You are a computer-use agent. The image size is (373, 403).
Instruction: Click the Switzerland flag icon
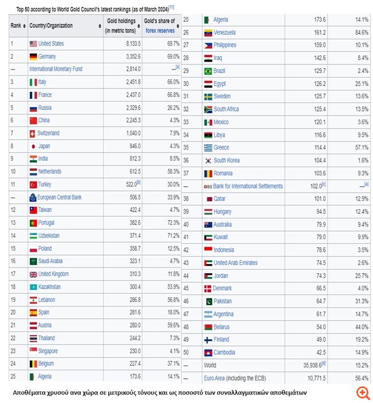tap(33, 133)
